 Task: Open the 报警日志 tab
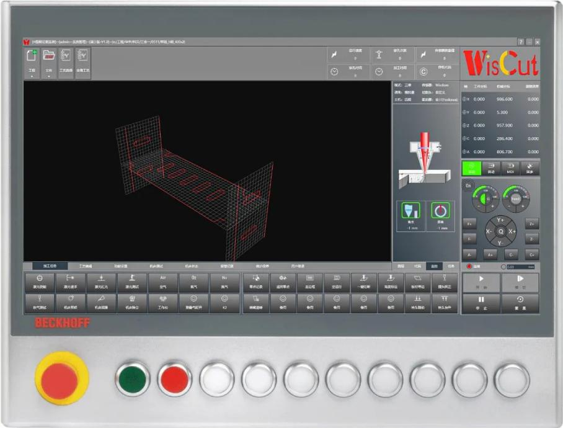pos(227,266)
